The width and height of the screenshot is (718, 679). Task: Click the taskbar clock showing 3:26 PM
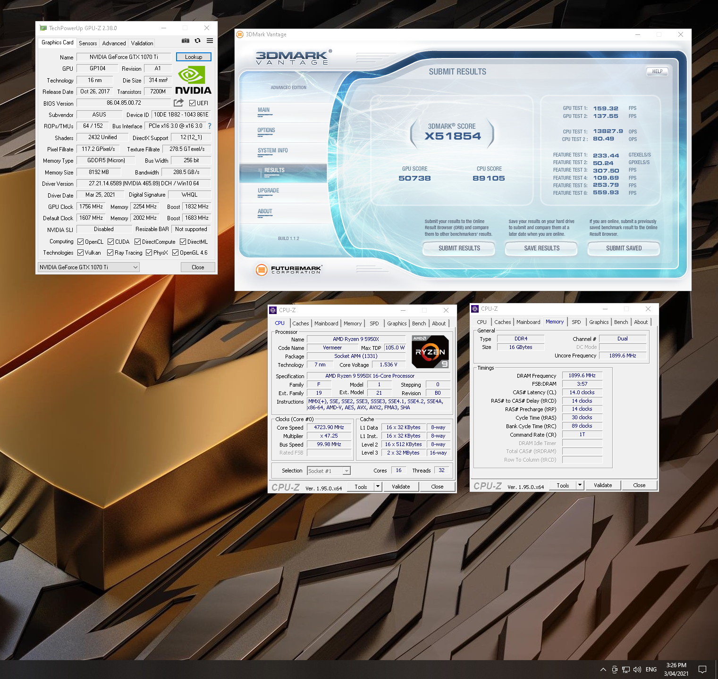(676, 670)
